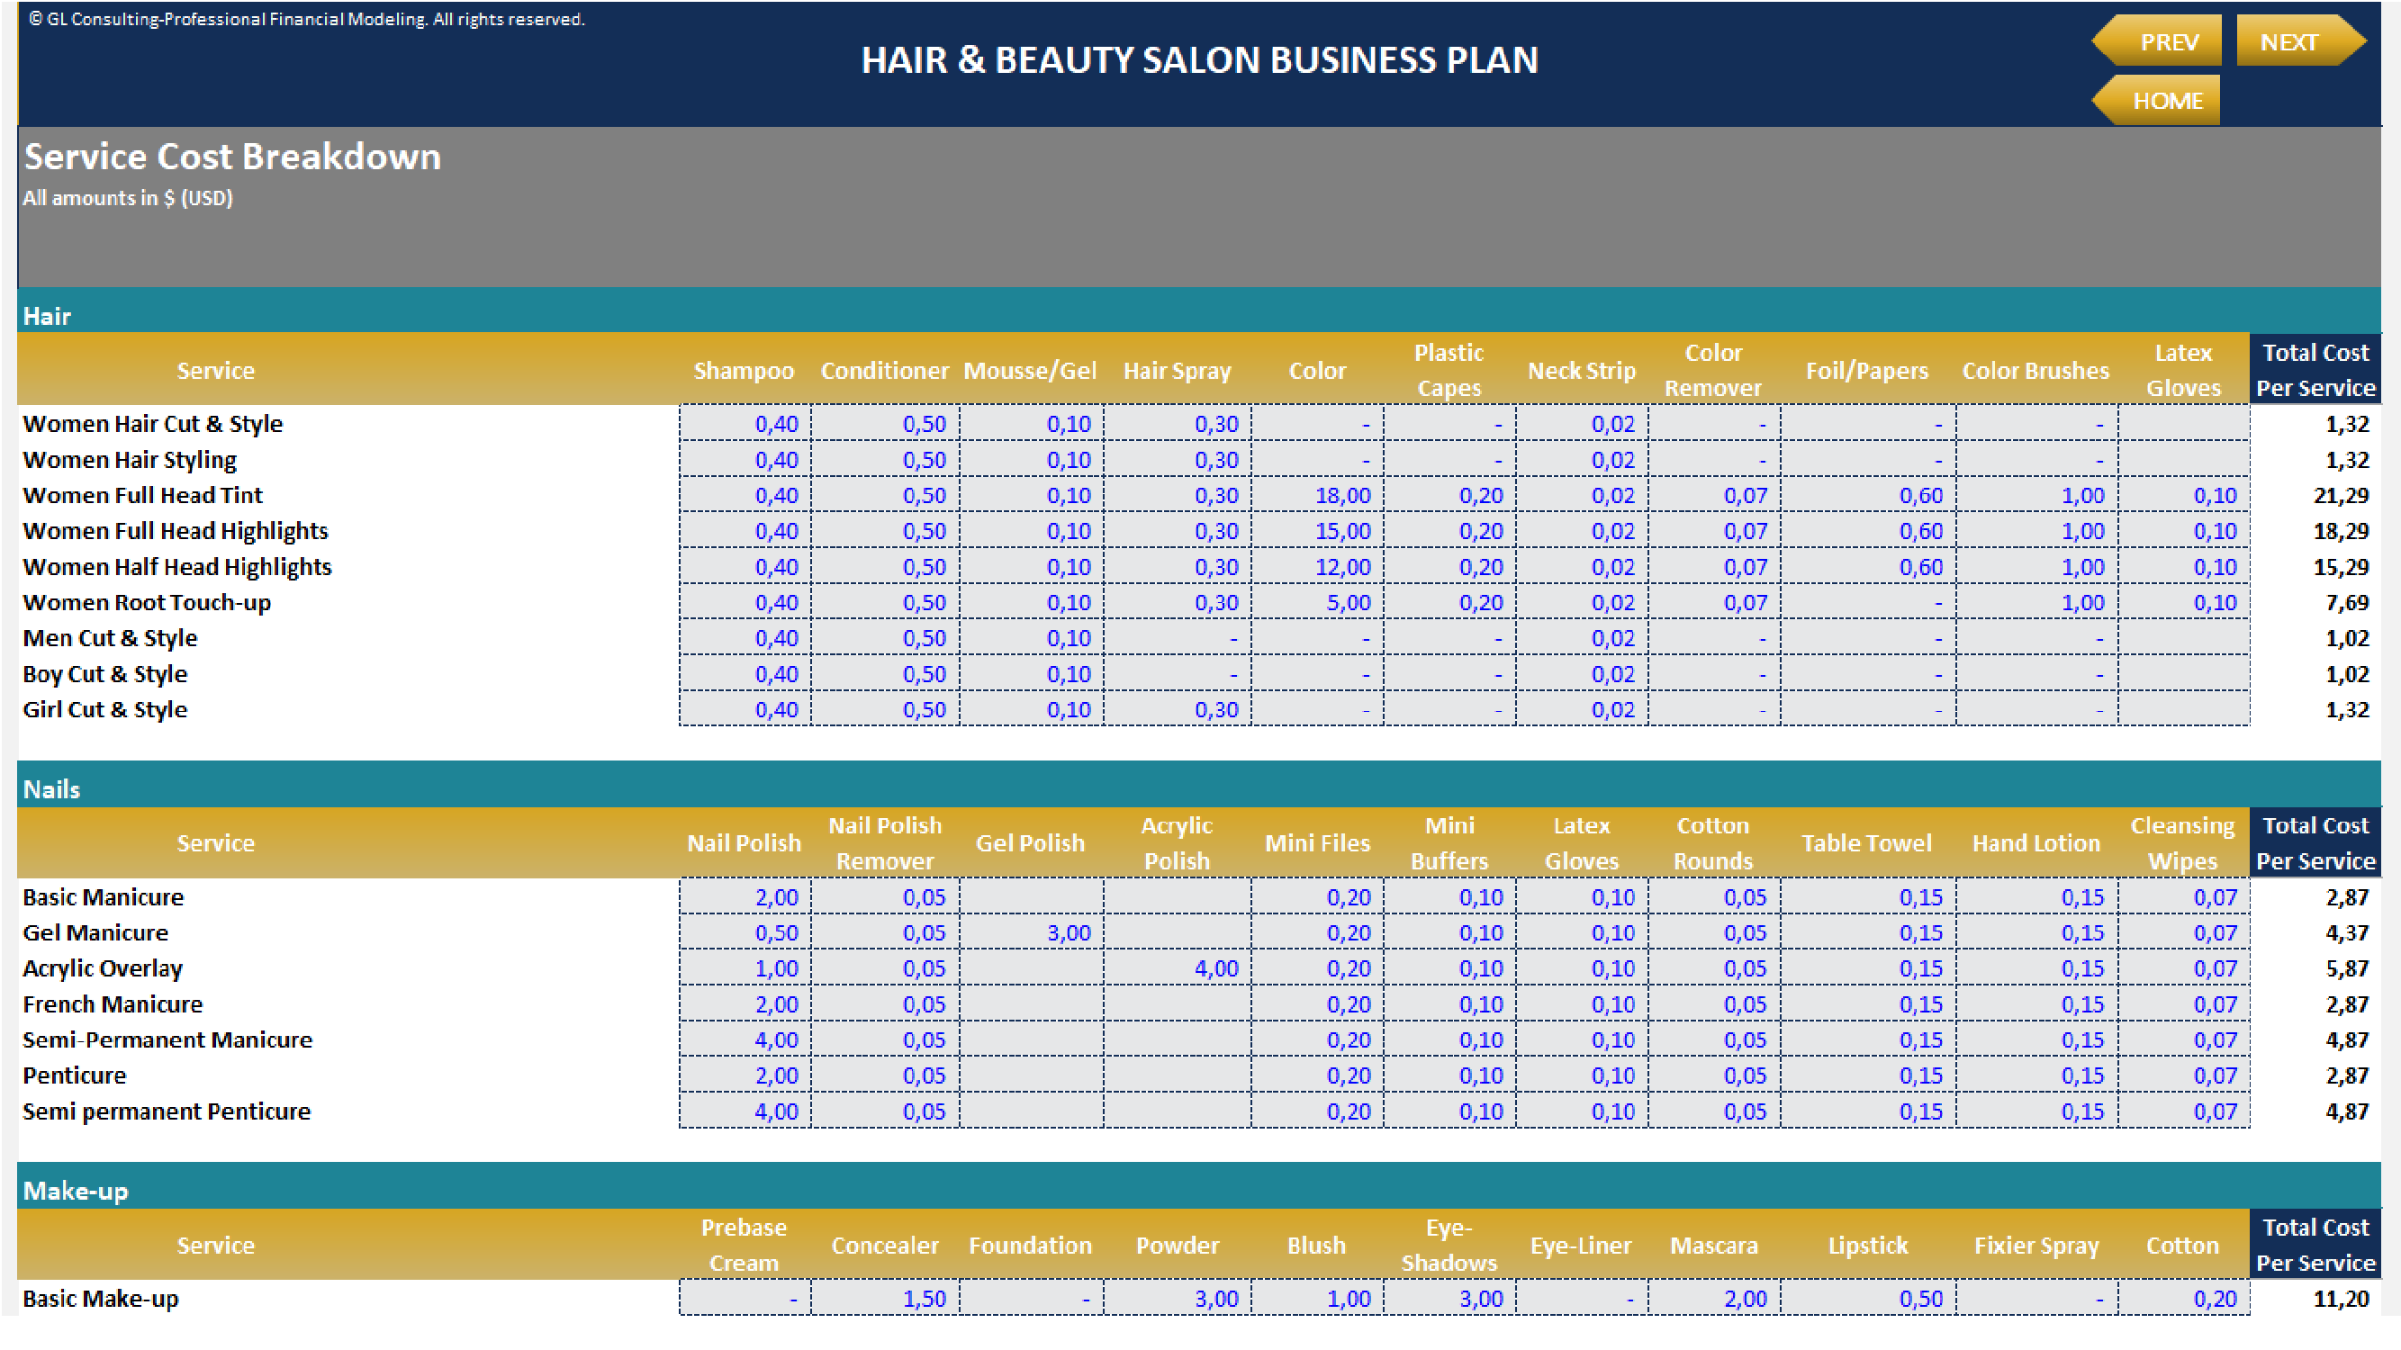Return to the HOME page
Screen dimensions: 2401x1350
pyautogui.click(x=2157, y=100)
